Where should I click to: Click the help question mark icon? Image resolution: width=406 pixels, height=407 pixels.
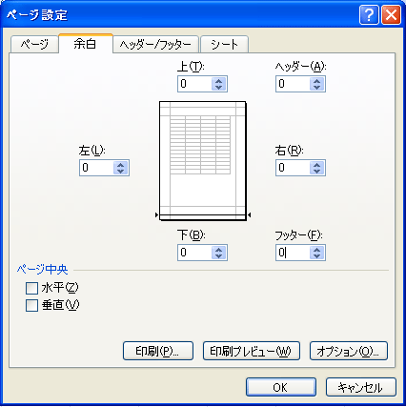coord(369,15)
